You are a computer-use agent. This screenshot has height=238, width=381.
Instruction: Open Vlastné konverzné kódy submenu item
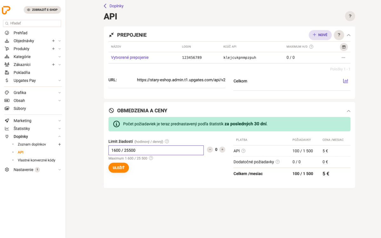pyautogui.click(x=37, y=160)
